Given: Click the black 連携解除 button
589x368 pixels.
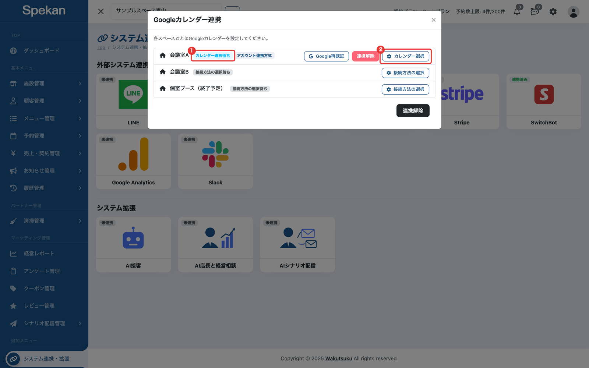Looking at the screenshot, I should click(x=413, y=111).
